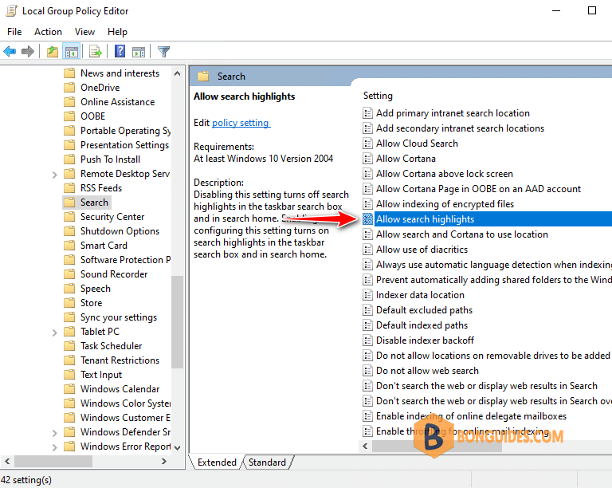
Task: Click tree pane scroll down arrow
Action: pyautogui.click(x=177, y=447)
